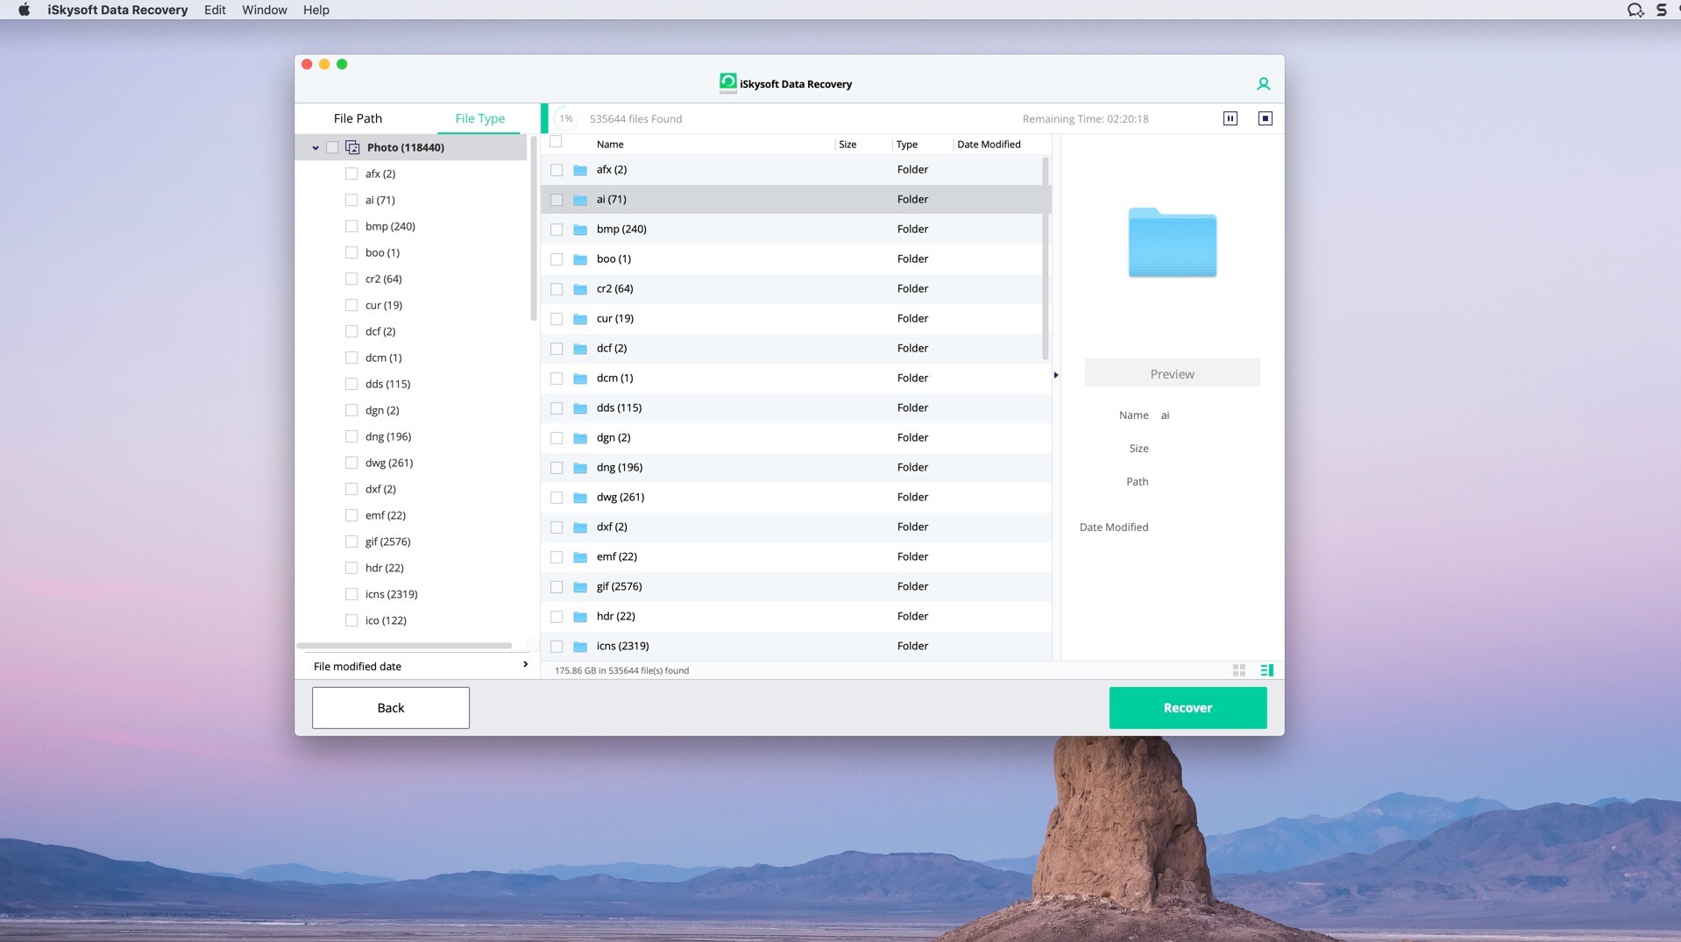Click the 1% scan progress indicator

tap(566, 118)
